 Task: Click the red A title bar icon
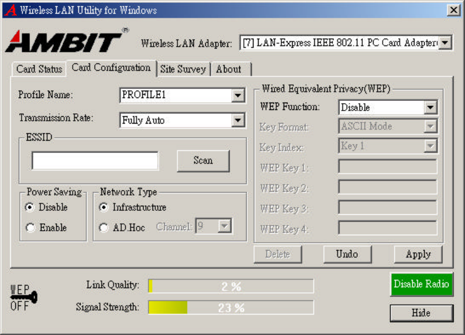click(11, 10)
